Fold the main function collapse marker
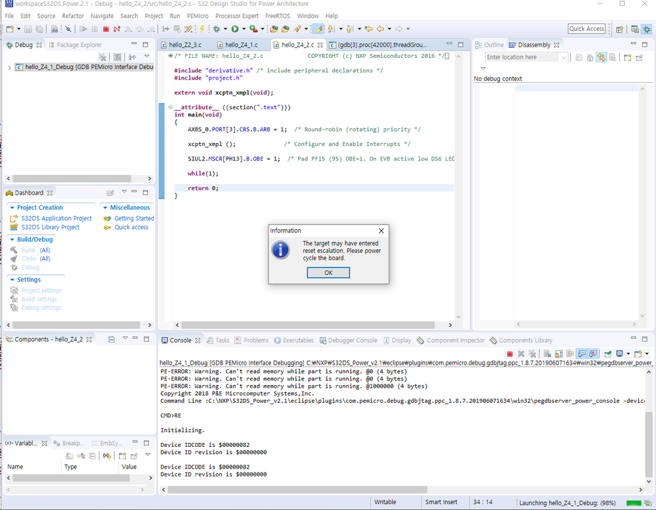The image size is (656, 510). tap(170, 107)
